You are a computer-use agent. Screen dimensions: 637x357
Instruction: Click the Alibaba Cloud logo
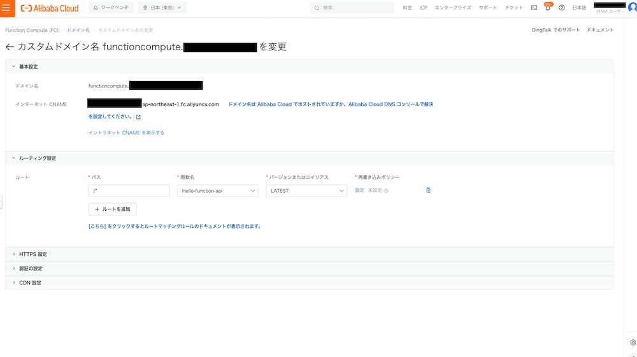pyautogui.click(x=50, y=8)
